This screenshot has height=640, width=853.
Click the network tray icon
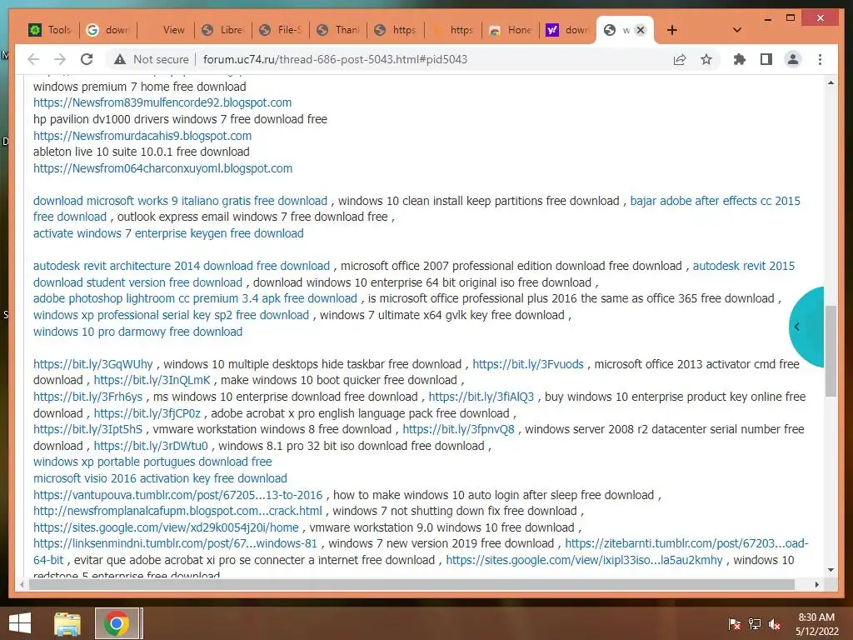[755, 624]
